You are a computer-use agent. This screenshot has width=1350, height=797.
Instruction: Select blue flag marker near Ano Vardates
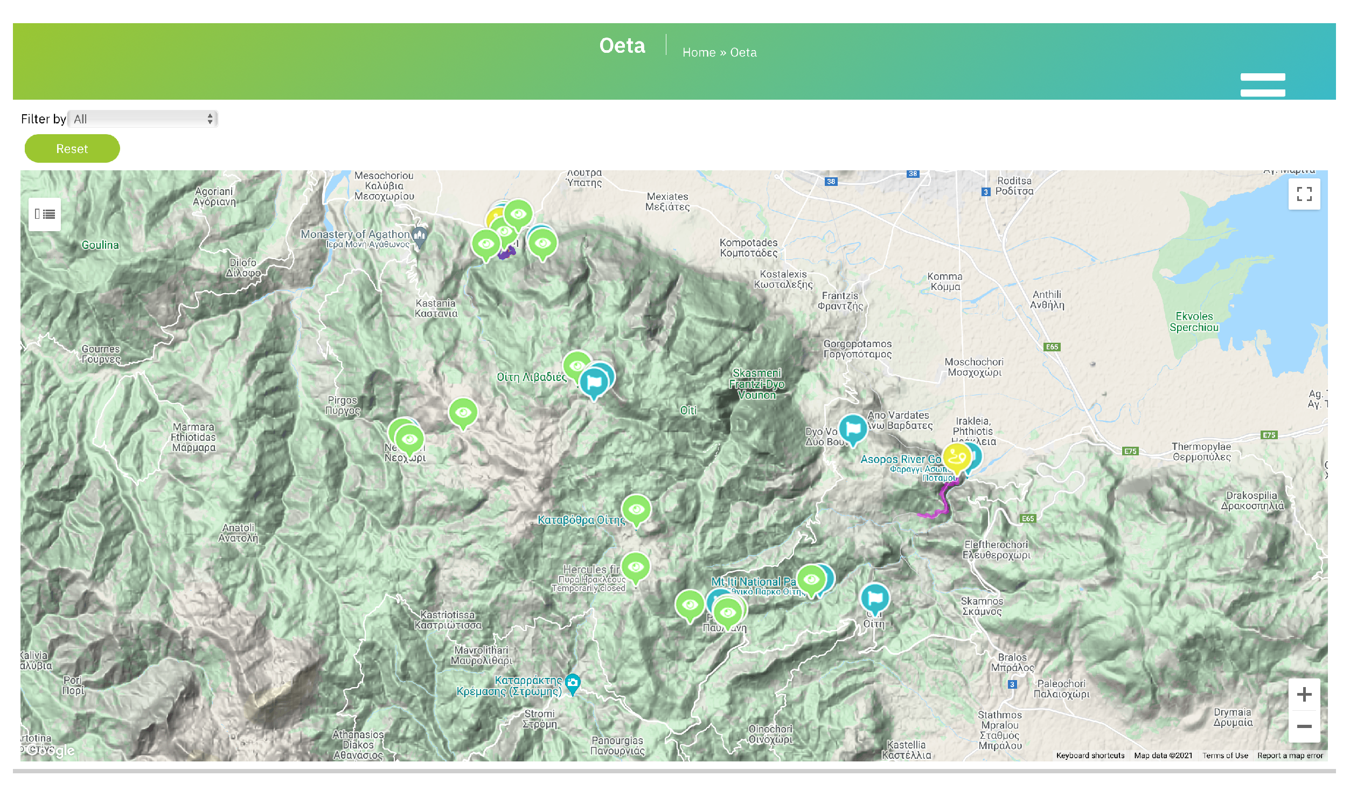pos(852,429)
